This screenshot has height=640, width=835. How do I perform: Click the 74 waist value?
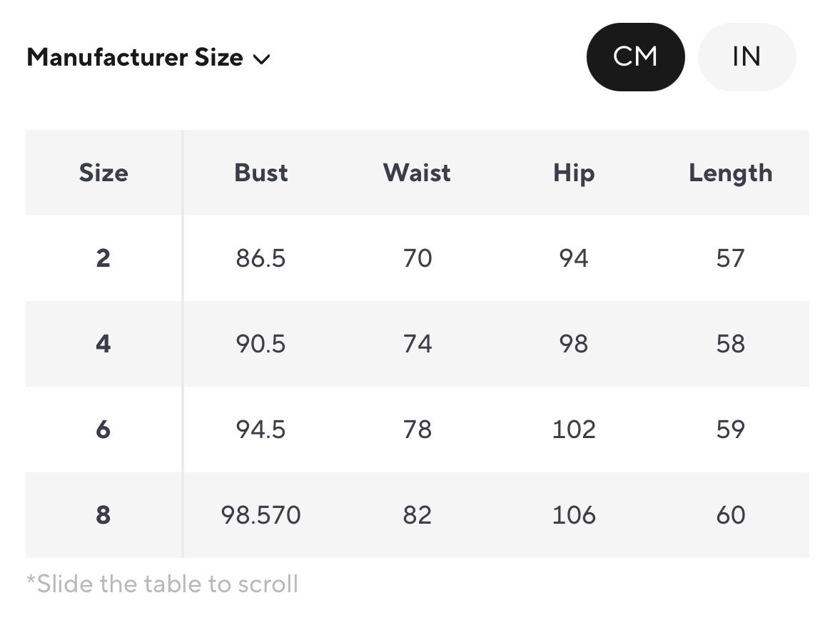[x=417, y=344]
